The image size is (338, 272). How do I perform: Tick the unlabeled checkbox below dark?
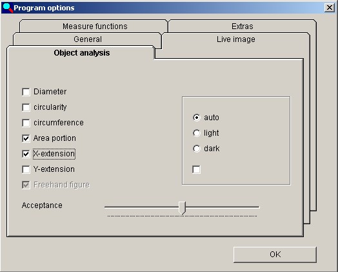pyautogui.click(x=196, y=169)
